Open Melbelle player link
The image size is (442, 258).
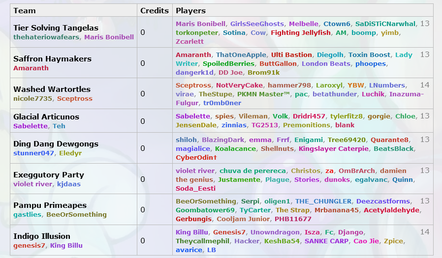[x=304, y=24]
